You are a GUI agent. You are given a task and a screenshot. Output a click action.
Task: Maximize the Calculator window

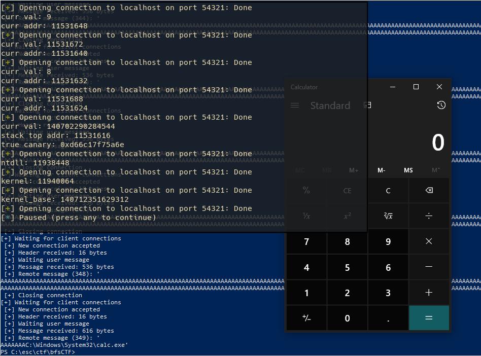pyautogui.click(x=416, y=87)
